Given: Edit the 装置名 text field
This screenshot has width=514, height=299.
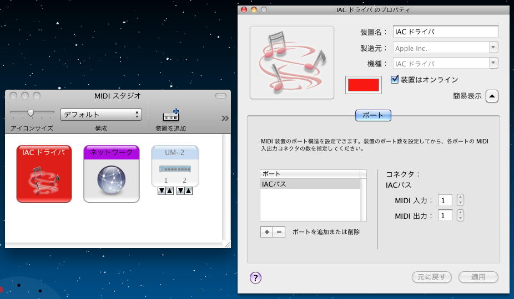Looking at the screenshot, I should (446, 32).
